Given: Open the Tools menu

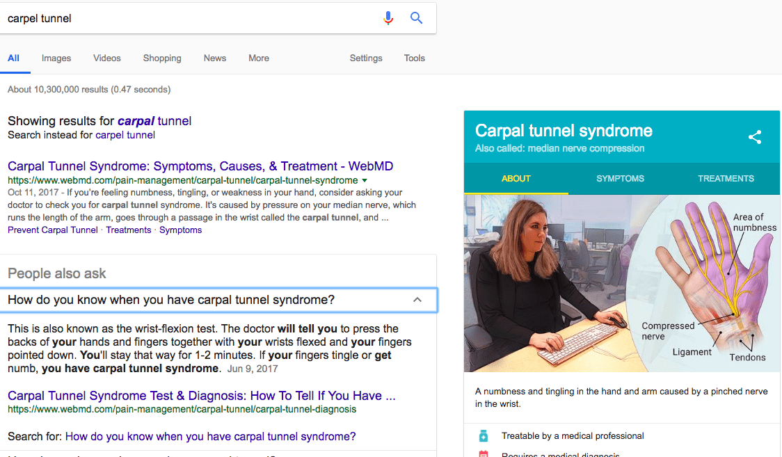Looking at the screenshot, I should pyautogui.click(x=414, y=58).
